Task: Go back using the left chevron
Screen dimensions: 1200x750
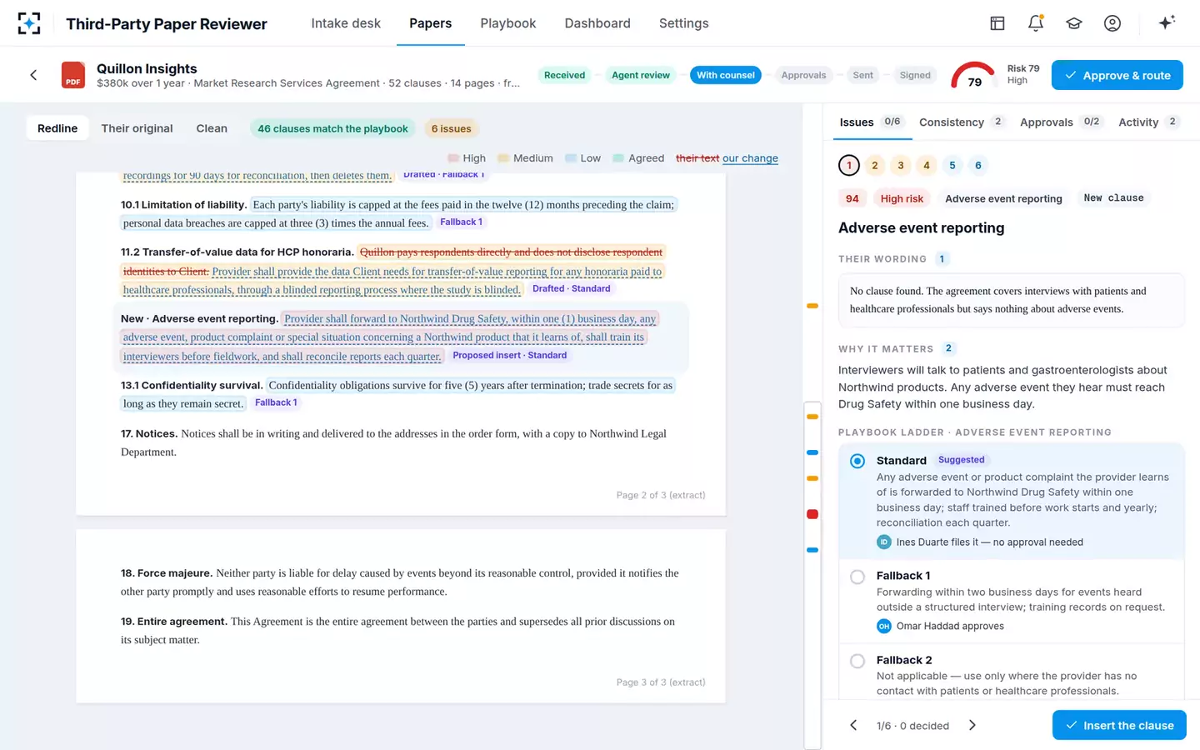Action: [33, 75]
